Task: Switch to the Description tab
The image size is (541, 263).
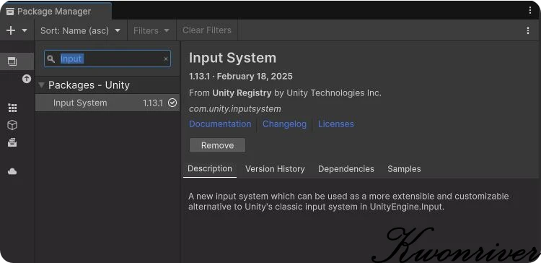Action: point(210,168)
